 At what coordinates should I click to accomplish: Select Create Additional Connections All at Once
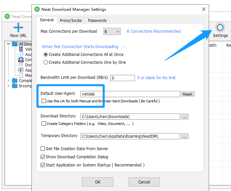46,55
